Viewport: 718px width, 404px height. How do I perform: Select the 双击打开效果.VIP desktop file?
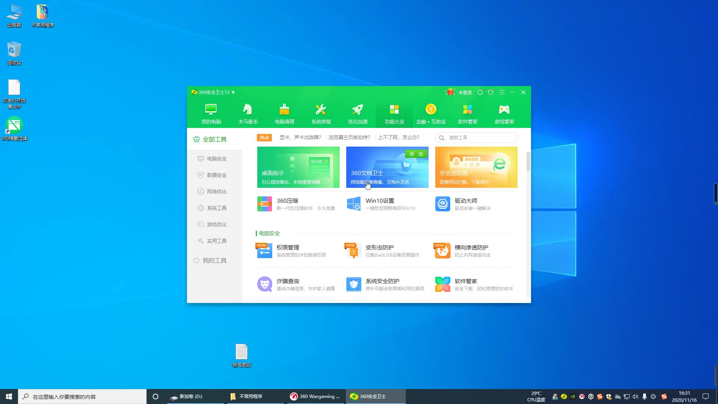tap(14, 94)
